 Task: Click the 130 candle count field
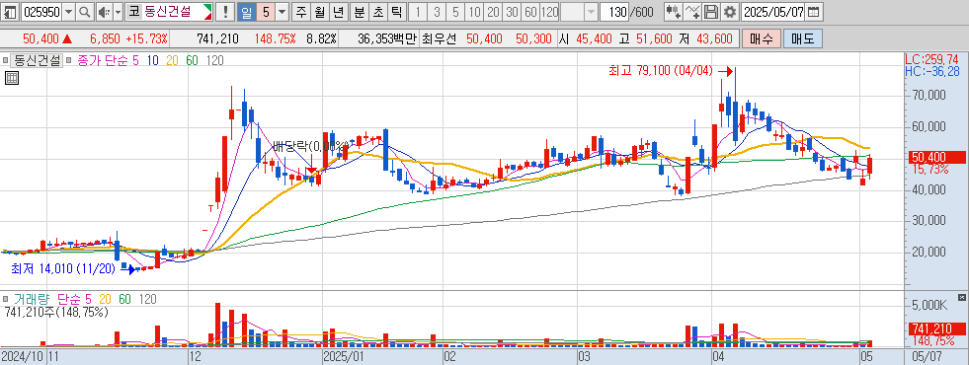point(615,11)
